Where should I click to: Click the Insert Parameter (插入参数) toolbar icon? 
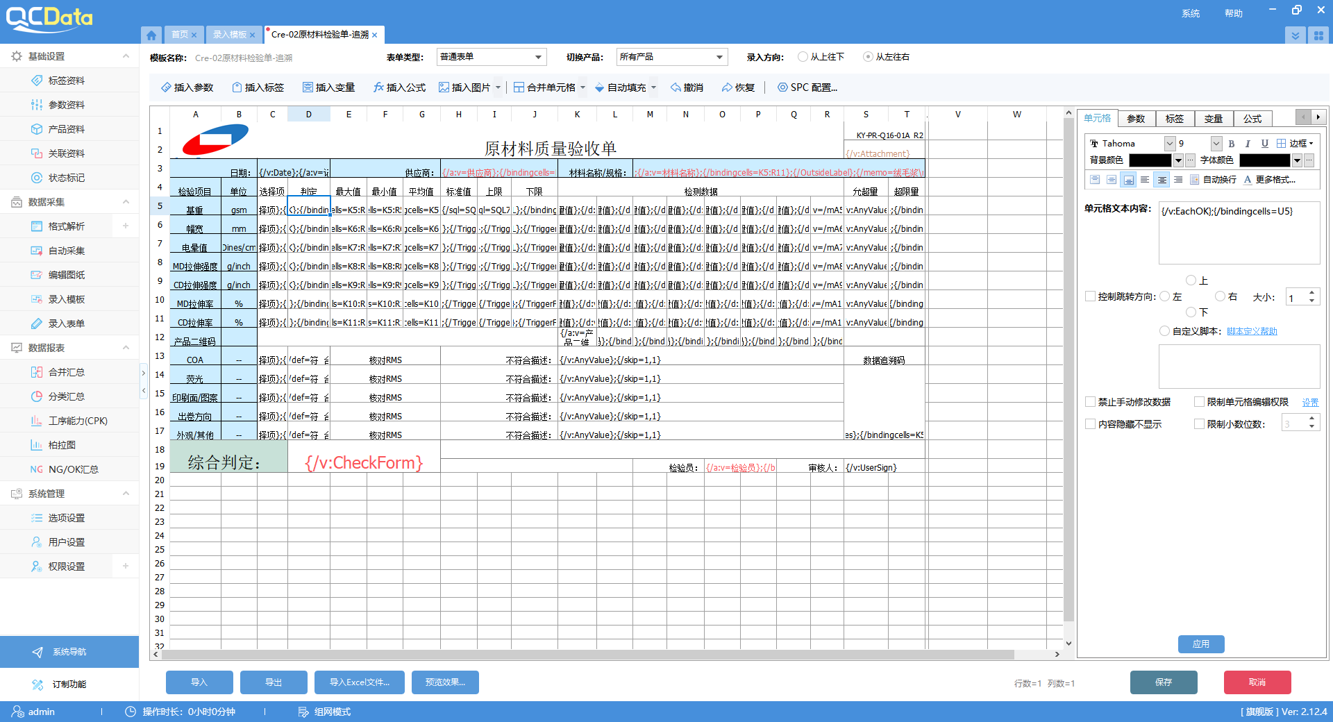tap(166, 87)
